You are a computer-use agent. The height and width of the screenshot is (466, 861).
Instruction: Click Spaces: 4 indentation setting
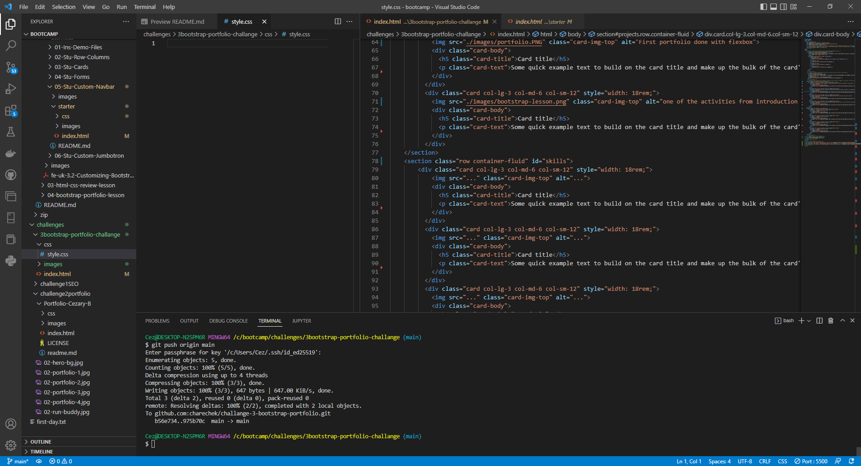719,461
